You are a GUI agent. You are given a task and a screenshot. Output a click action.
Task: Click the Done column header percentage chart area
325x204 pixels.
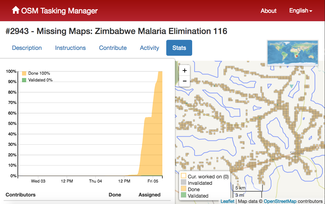tap(115, 195)
